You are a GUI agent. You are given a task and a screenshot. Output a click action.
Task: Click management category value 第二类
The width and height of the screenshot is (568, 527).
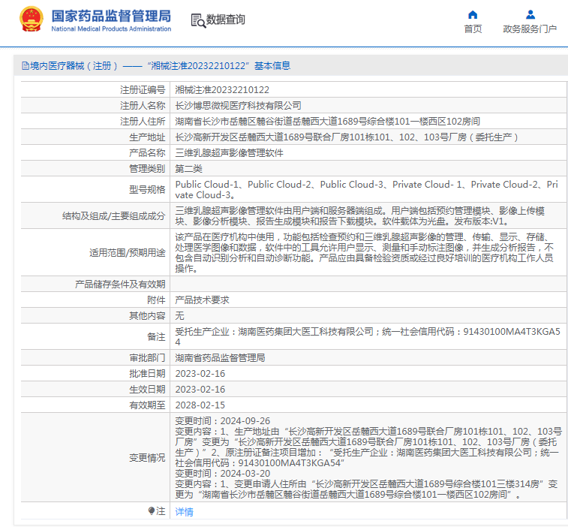point(188,169)
